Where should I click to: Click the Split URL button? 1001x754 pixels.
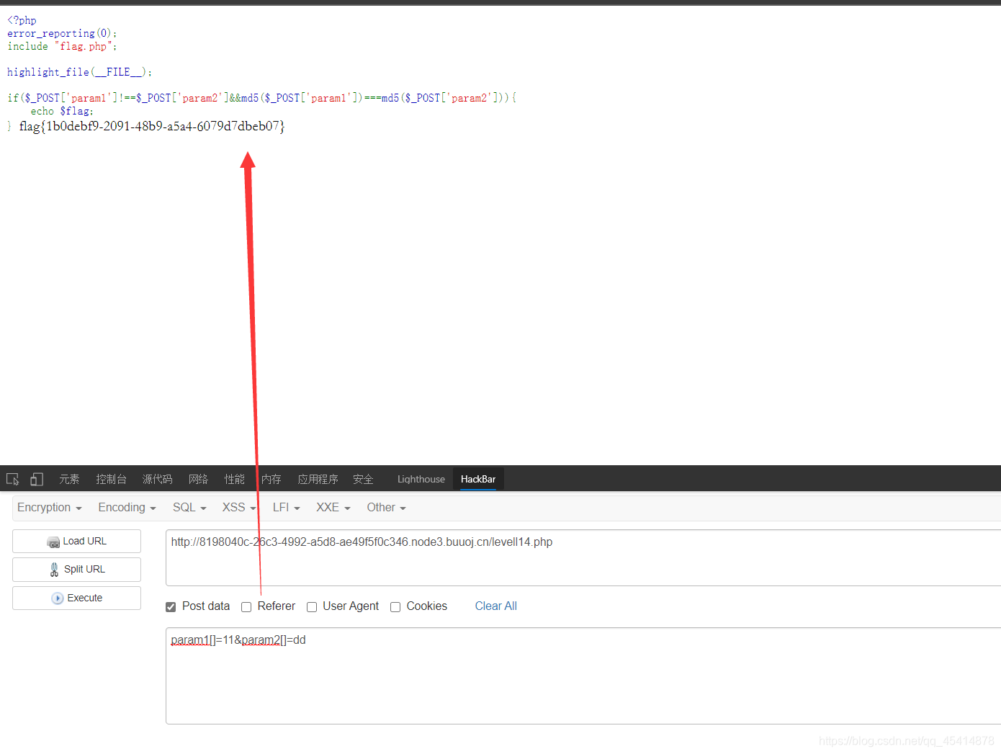click(x=76, y=570)
